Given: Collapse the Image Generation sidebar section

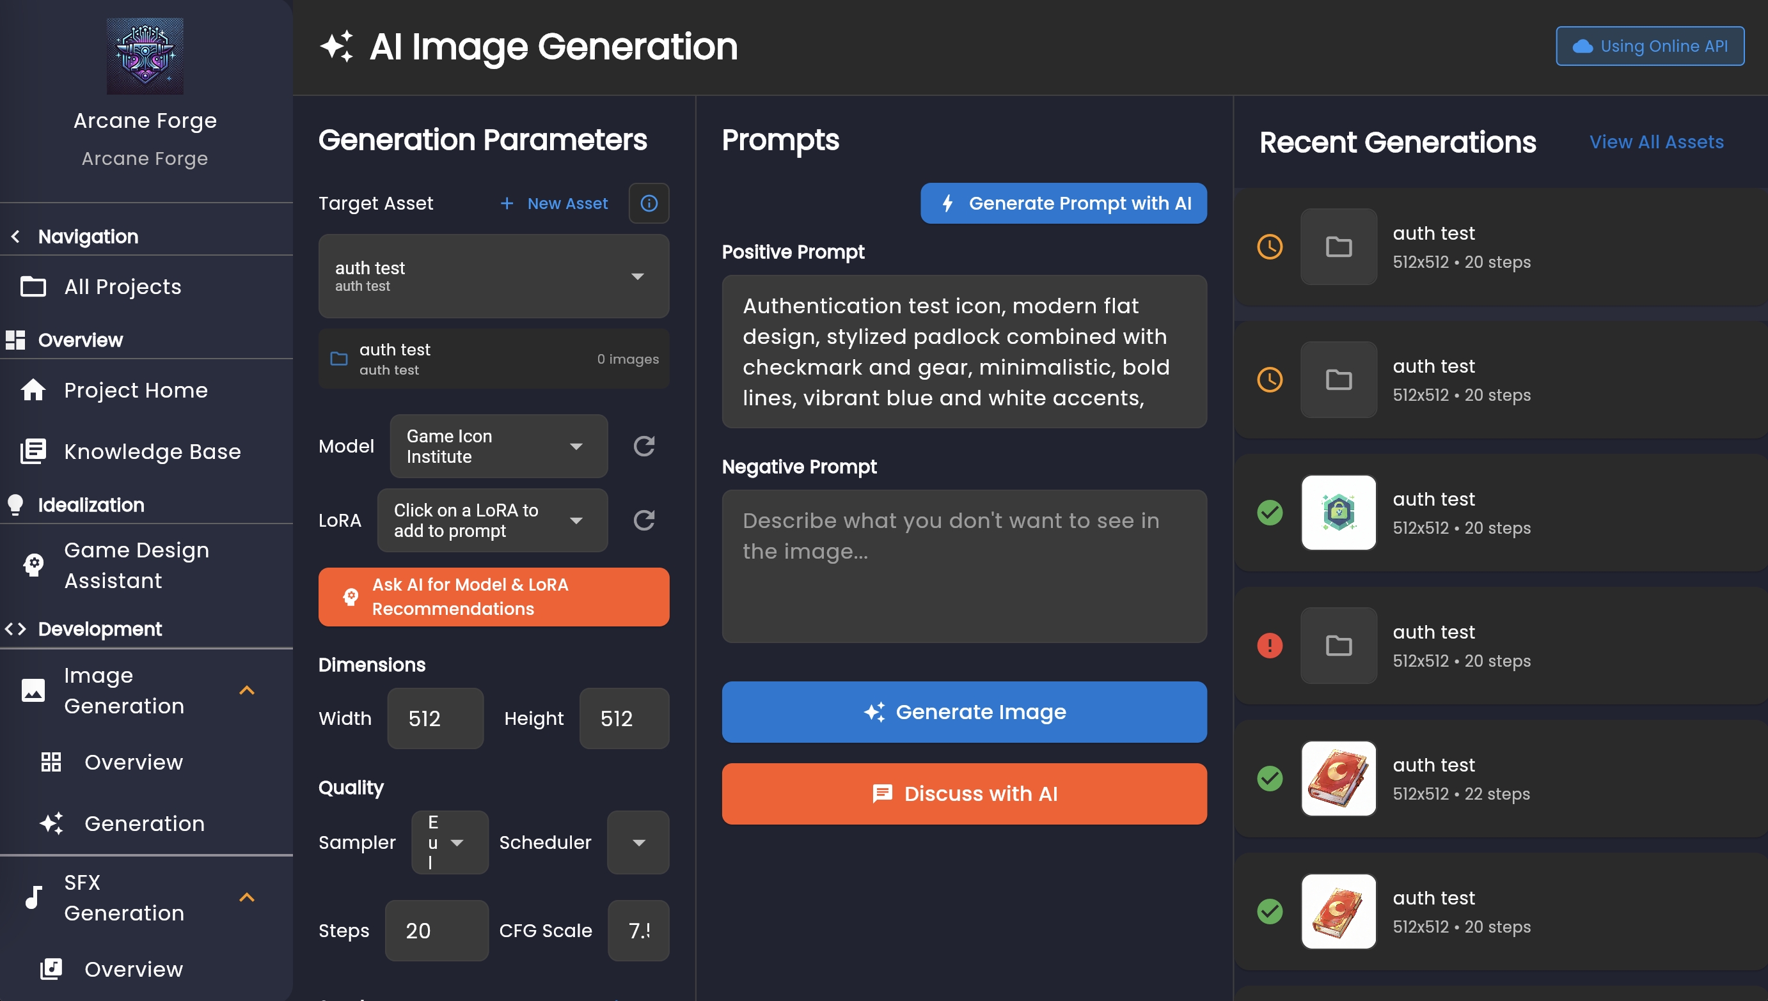Looking at the screenshot, I should click(246, 690).
